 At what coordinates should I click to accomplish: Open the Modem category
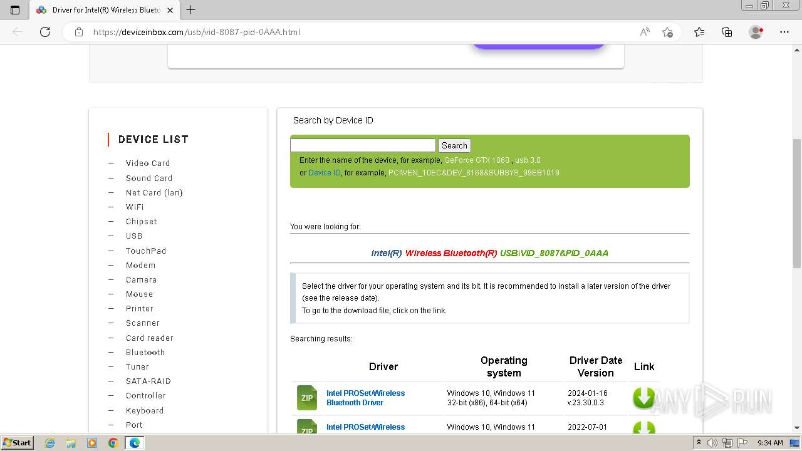[x=140, y=265]
